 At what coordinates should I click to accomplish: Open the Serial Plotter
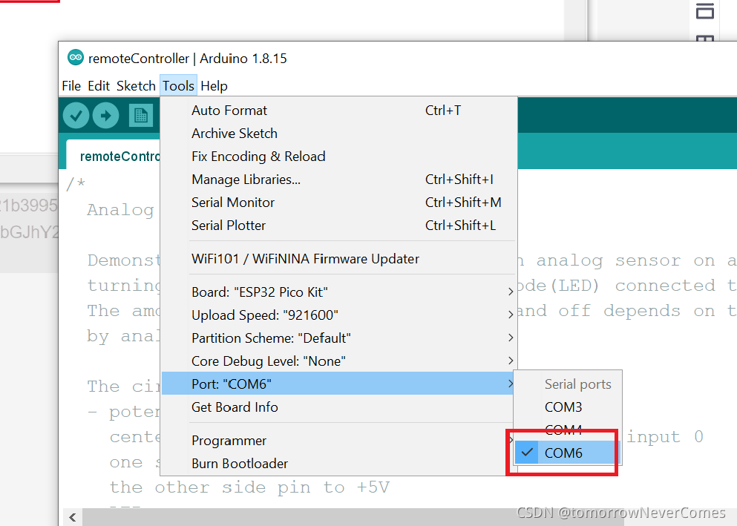[x=338, y=226]
